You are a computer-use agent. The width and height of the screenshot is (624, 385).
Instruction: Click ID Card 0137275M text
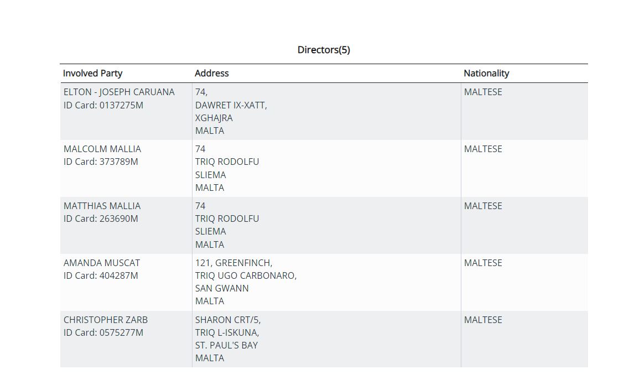pyautogui.click(x=103, y=105)
